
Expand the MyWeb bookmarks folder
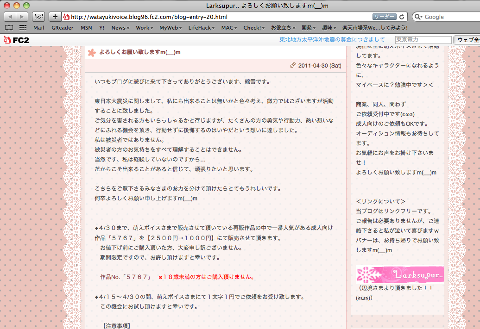click(171, 28)
